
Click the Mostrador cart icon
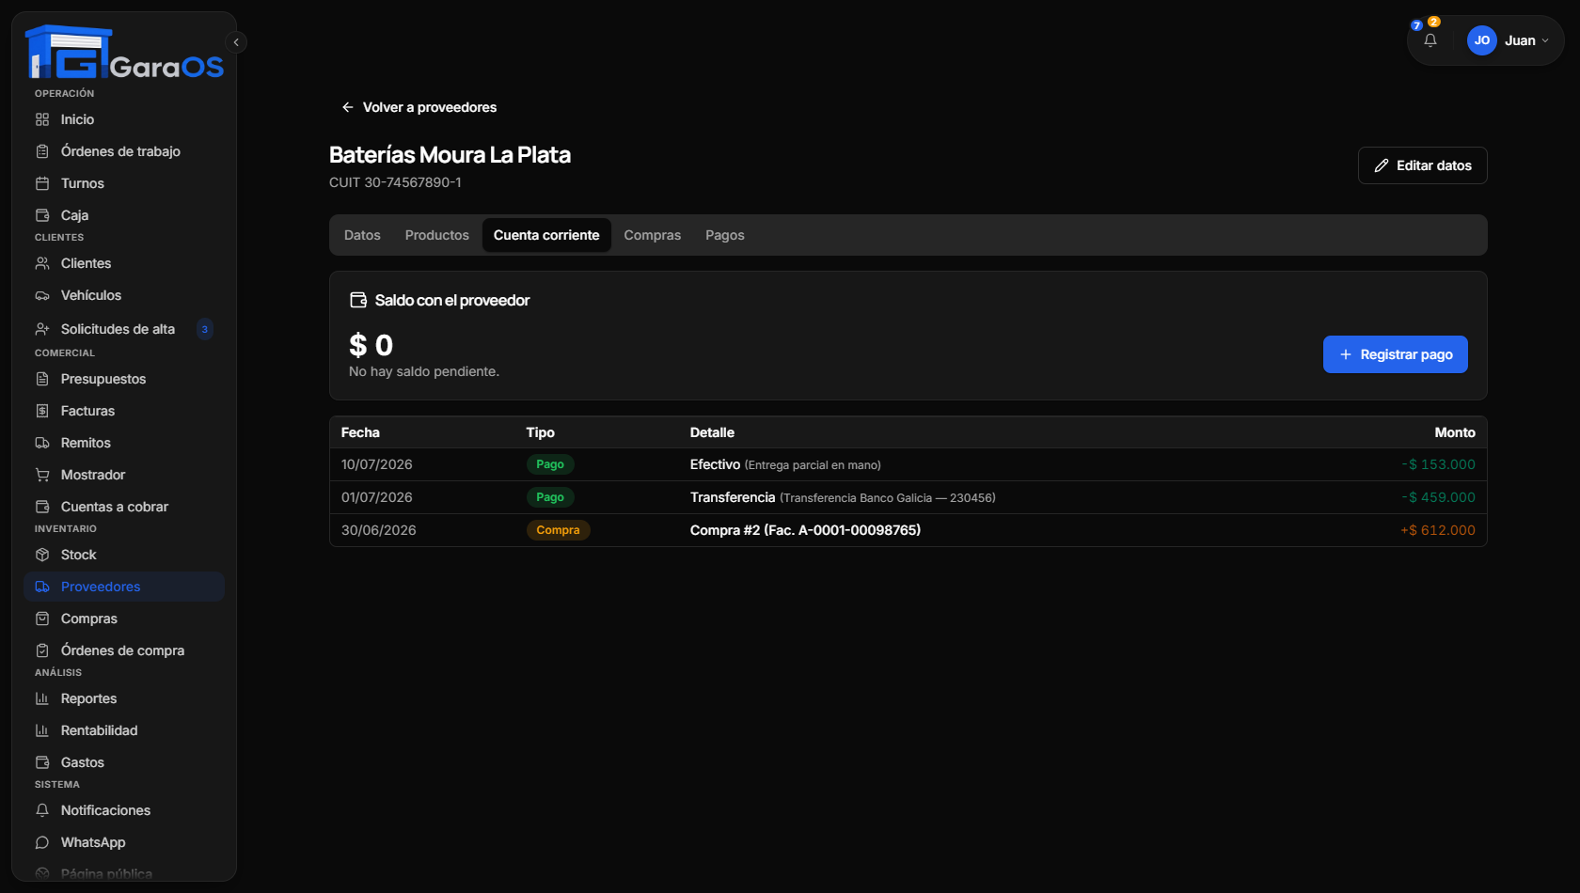[x=42, y=475]
